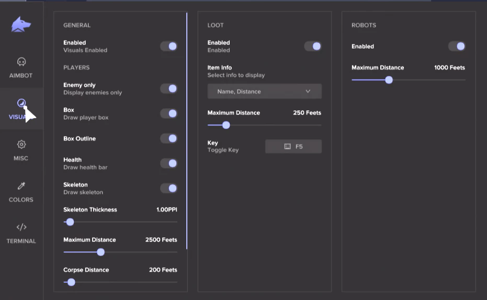This screenshot has height=300, width=487.
Task: Click the Skeleton Thickness slider handle
Action: point(70,222)
